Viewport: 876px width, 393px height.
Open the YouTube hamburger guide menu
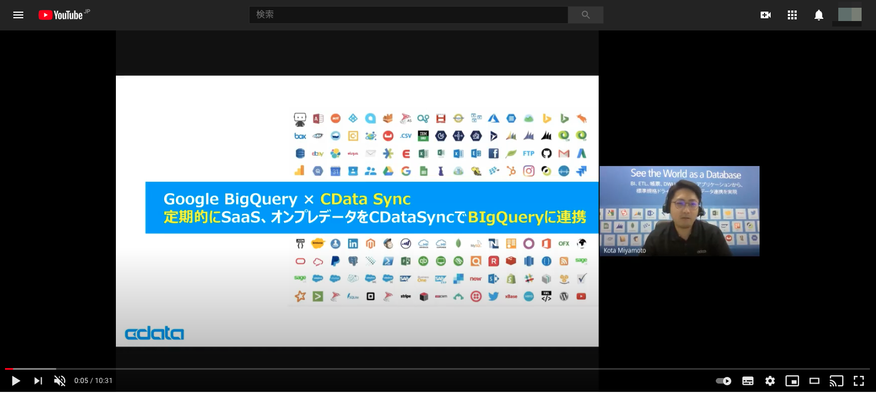point(18,15)
